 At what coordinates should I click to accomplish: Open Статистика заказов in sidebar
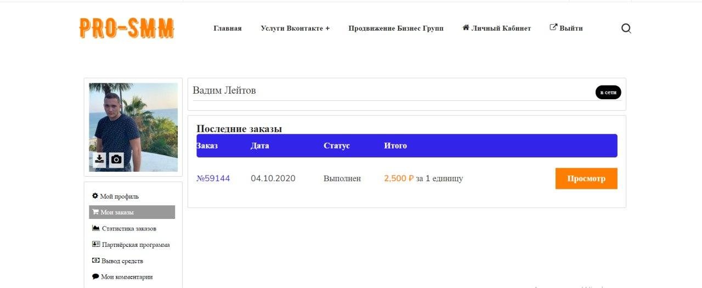[x=124, y=228]
